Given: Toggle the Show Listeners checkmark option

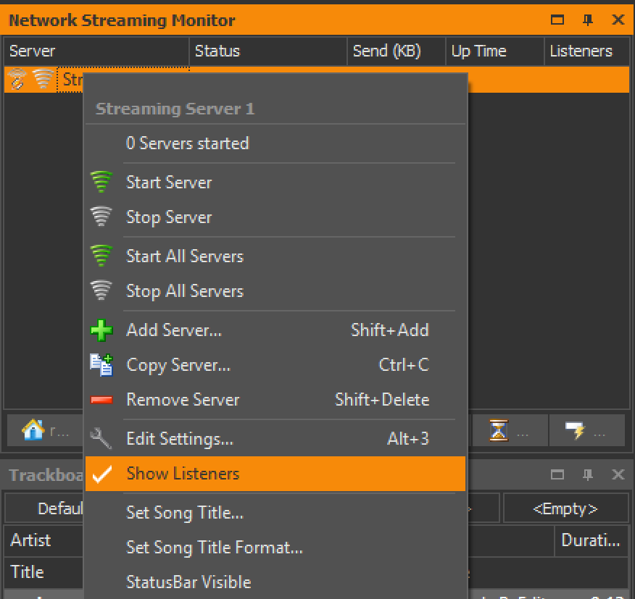Looking at the screenshot, I should 183,474.
